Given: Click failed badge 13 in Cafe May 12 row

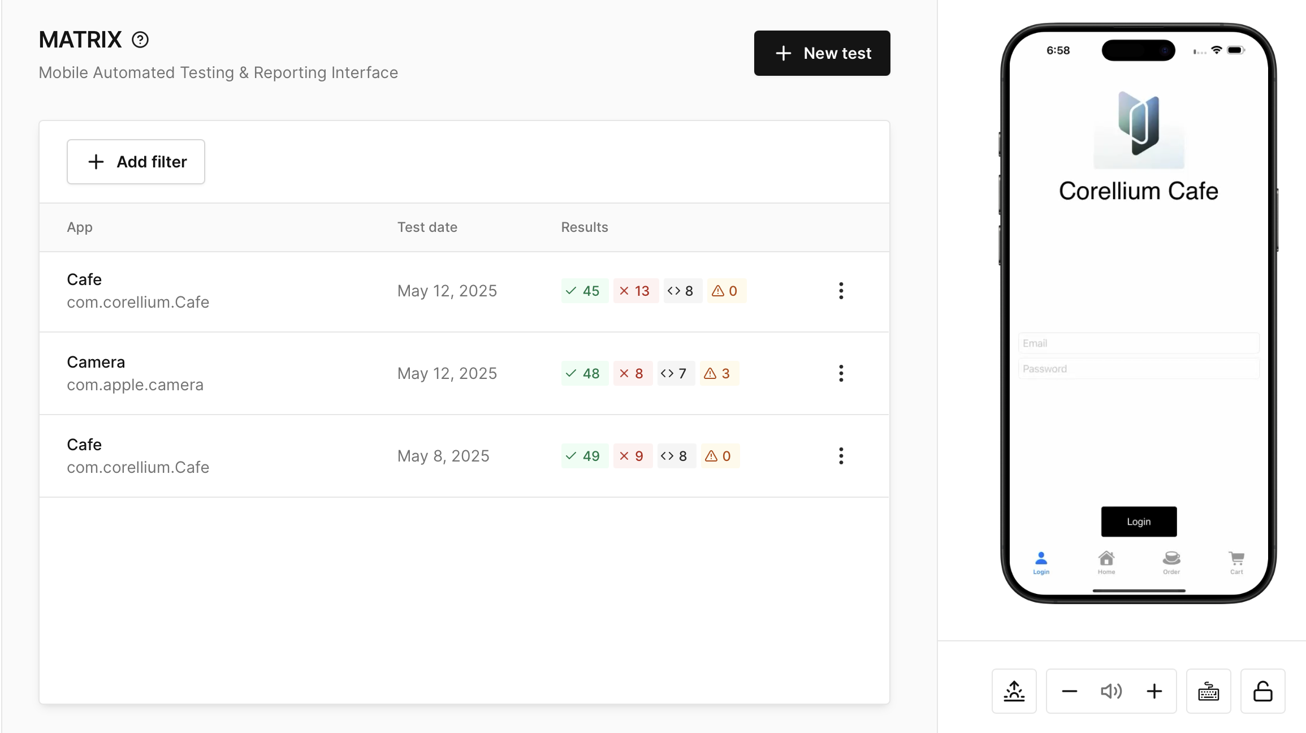Looking at the screenshot, I should click(635, 291).
